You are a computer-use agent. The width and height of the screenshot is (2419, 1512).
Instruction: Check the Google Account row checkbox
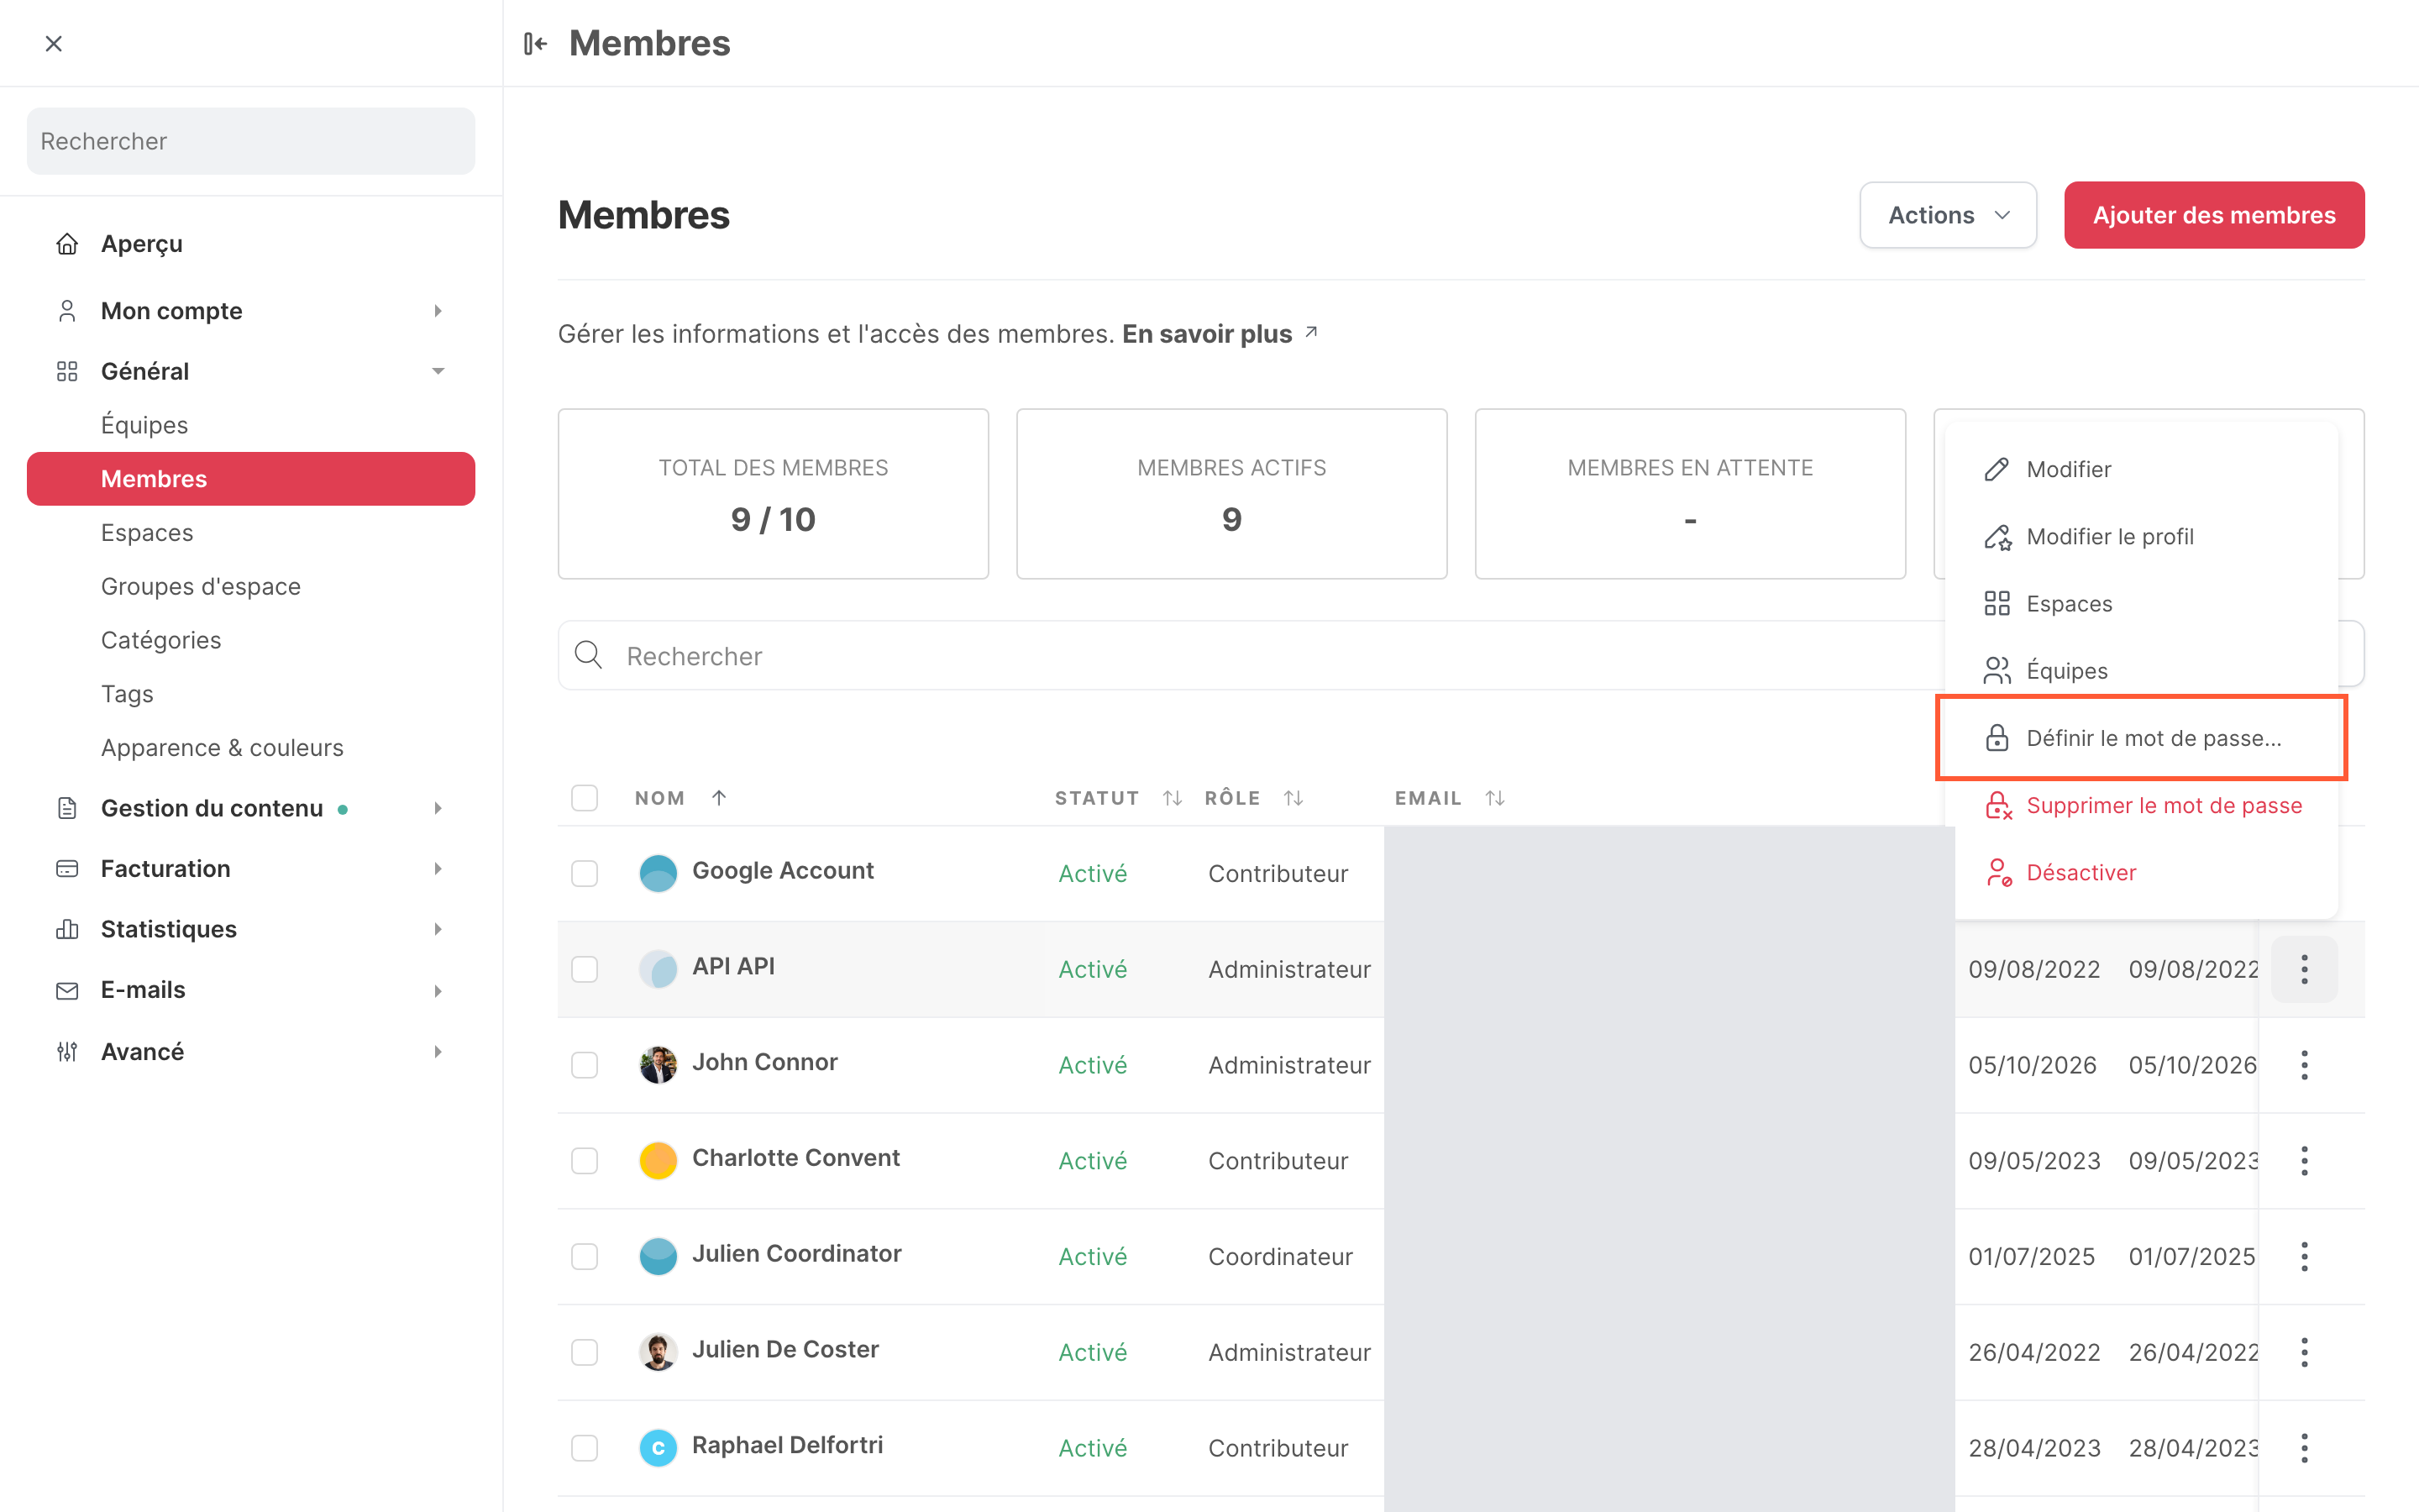pos(585,874)
